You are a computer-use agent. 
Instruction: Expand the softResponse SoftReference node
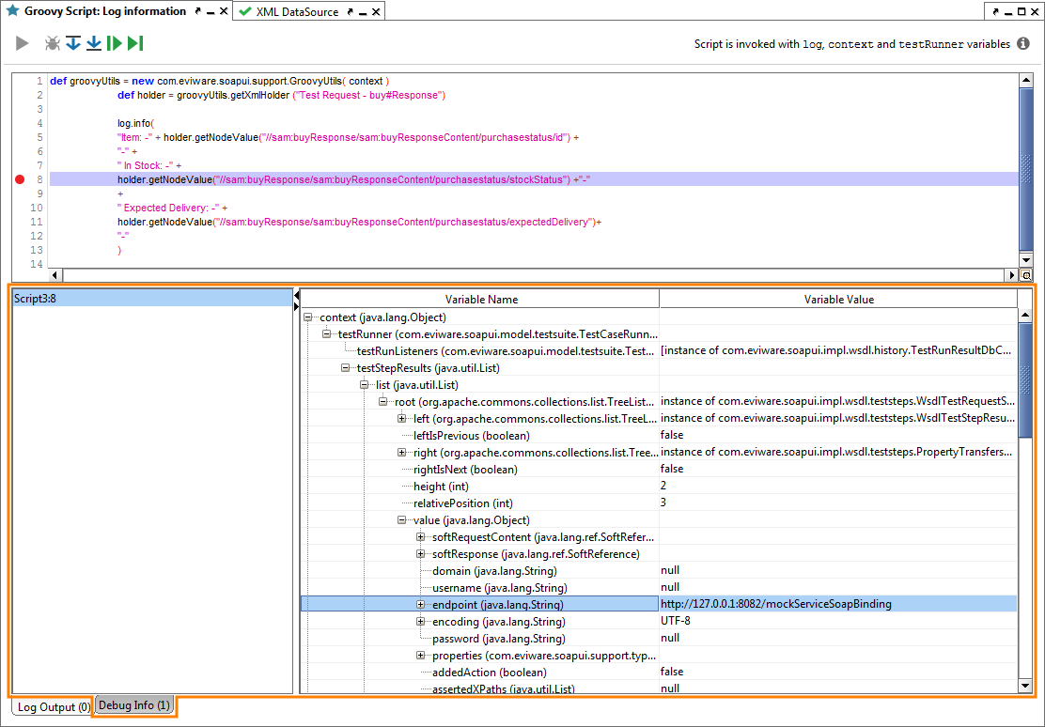coord(420,554)
